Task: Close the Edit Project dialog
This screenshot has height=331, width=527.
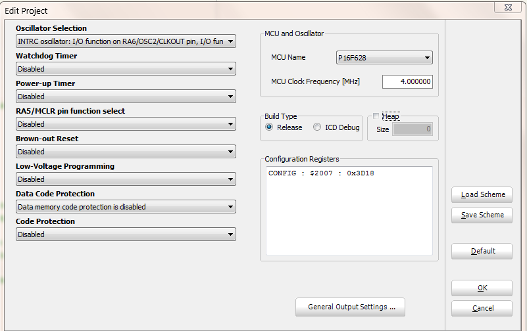Action: 507,7
